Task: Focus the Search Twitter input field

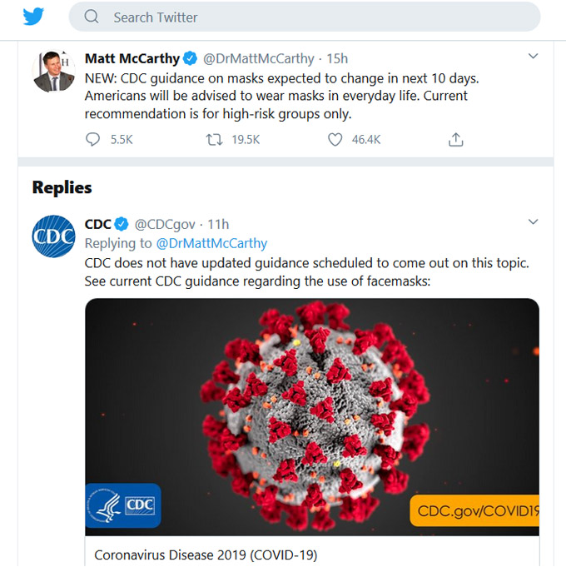Action: coord(305,17)
